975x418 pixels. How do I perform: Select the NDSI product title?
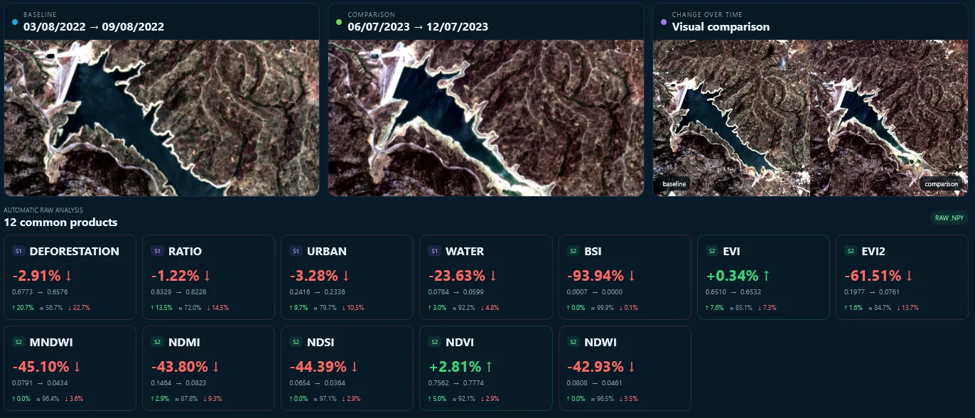click(x=320, y=342)
